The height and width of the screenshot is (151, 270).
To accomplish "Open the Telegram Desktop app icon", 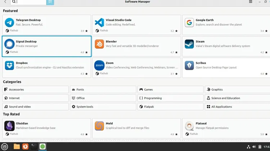I will pos(9,23).
